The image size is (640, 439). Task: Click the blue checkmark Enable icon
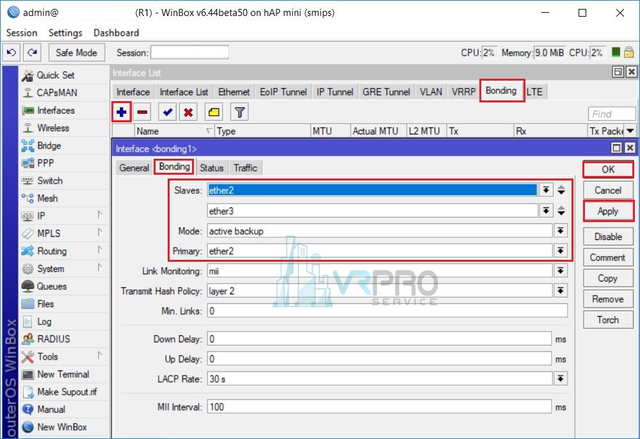coord(167,112)
